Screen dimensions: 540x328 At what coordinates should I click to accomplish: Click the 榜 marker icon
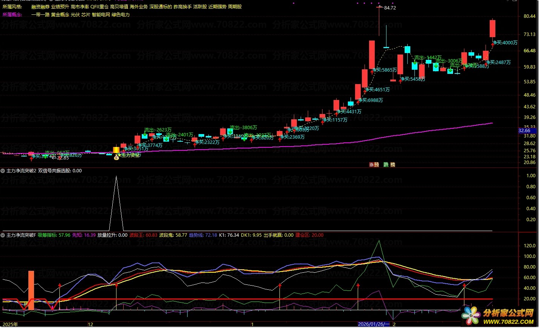pyautogui.click(x=393, y=165)
